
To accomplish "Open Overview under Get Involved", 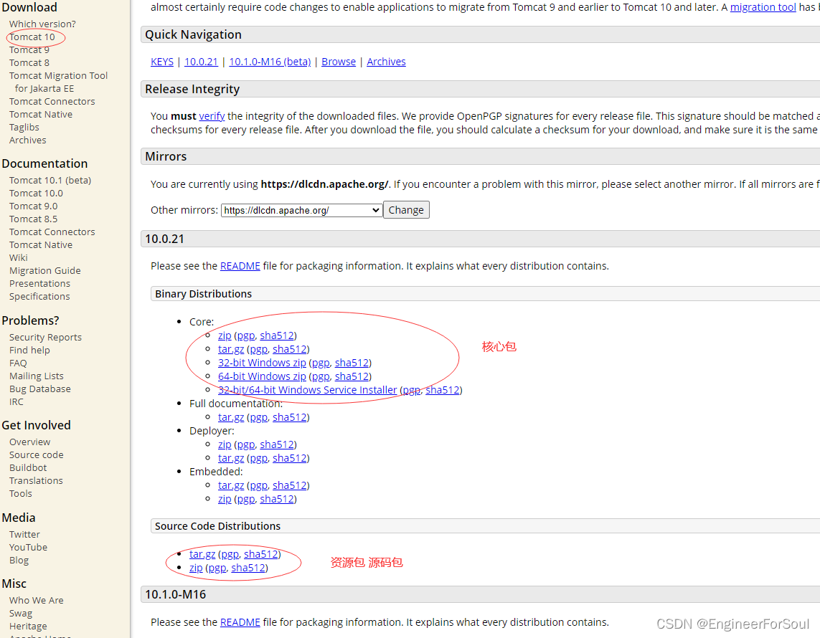I will [x=30, y=442].
